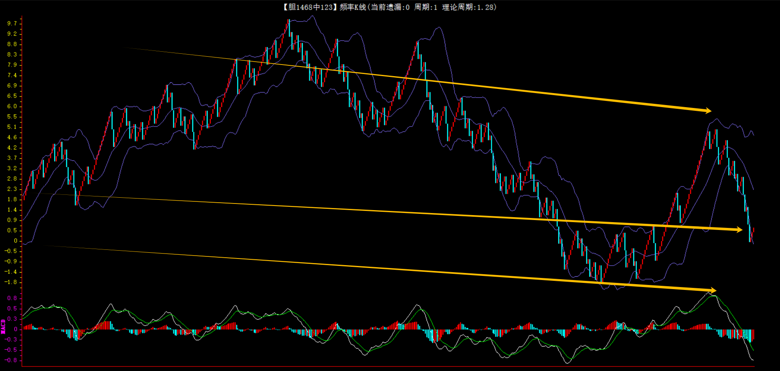Select 理论周期:1.28 in the chart title
Viewport: 780px width, 371px height.
tap(468, 7)
